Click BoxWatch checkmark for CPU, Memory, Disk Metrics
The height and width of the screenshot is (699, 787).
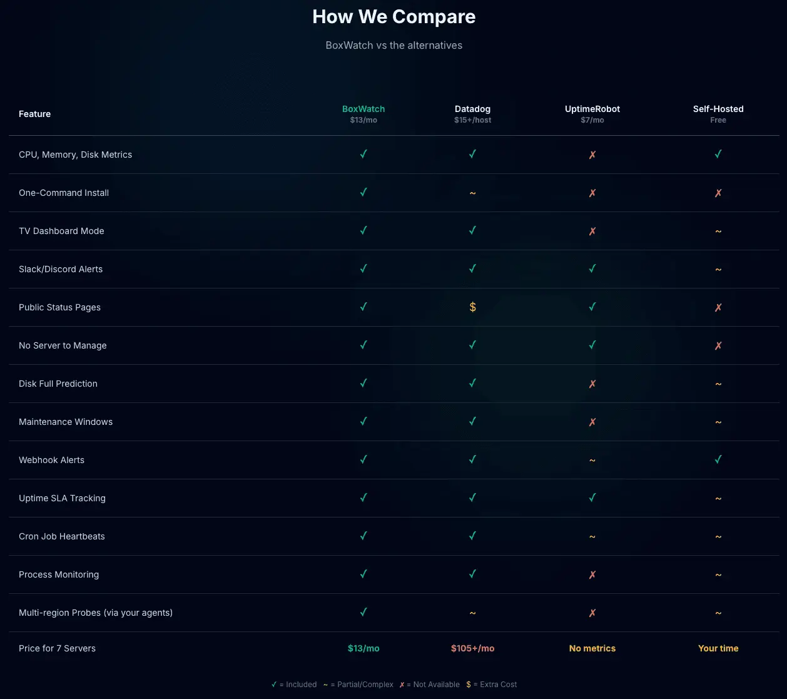[x=363, y=154]
